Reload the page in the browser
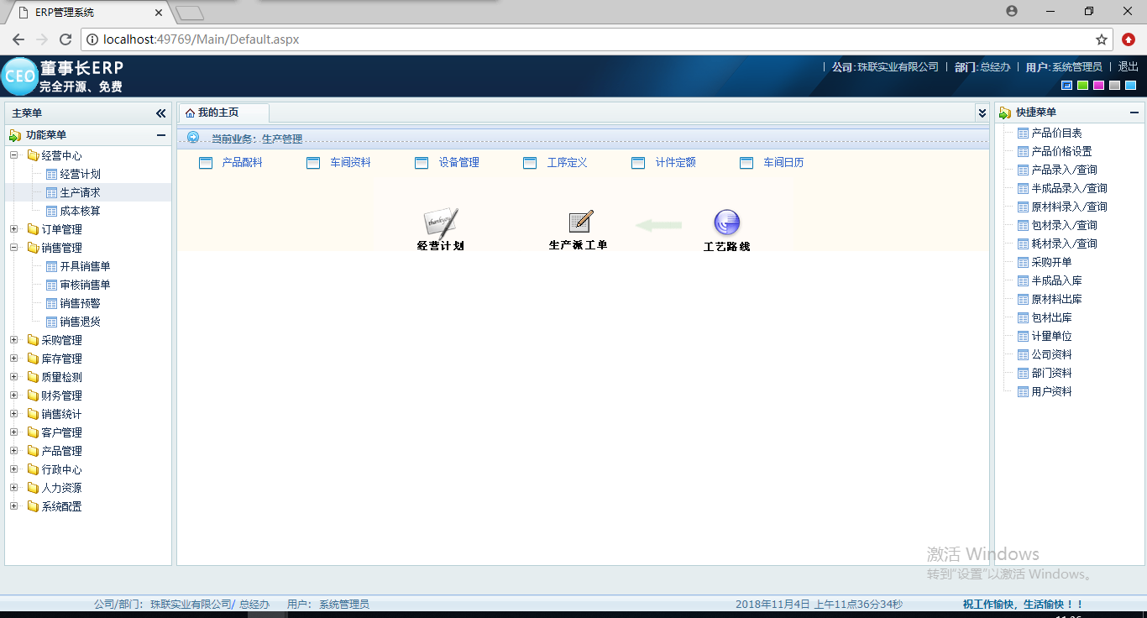Screen dimensions: 1147x618 [65, 39]
